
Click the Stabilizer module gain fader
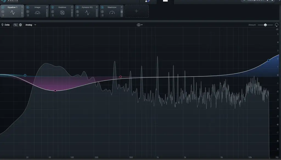72,13
